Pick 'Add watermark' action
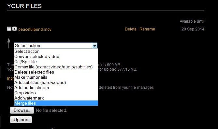This screenshot has width=218, height=129. [56, 98]
